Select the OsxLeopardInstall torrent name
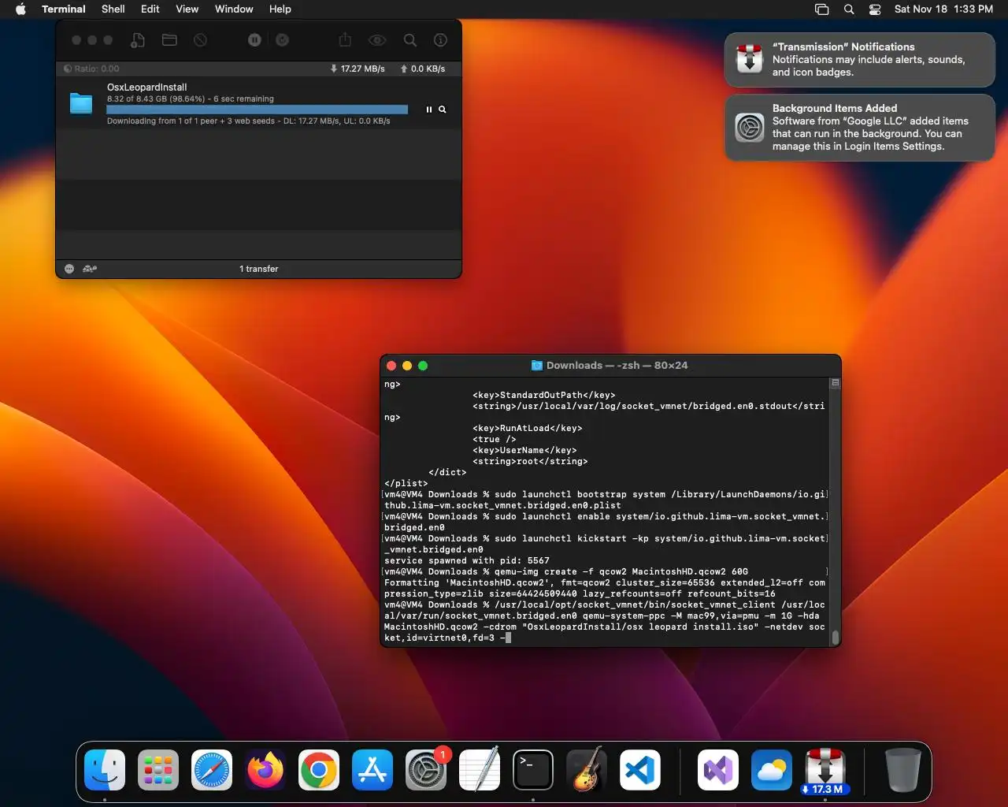This screenshot has height=807, width=1008. [x=147, y=87]
